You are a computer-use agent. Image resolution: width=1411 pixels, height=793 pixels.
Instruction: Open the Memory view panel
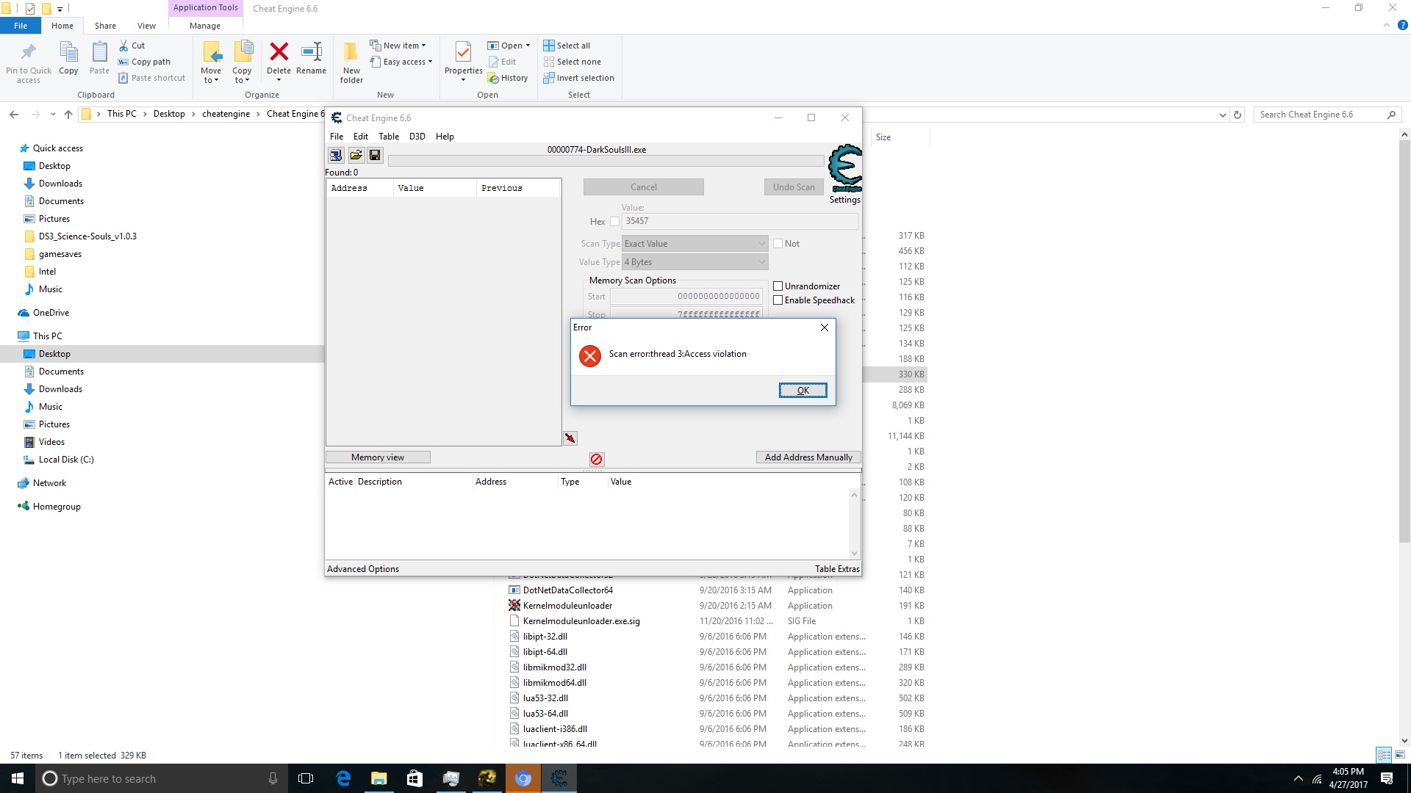(x=377, y=456)
